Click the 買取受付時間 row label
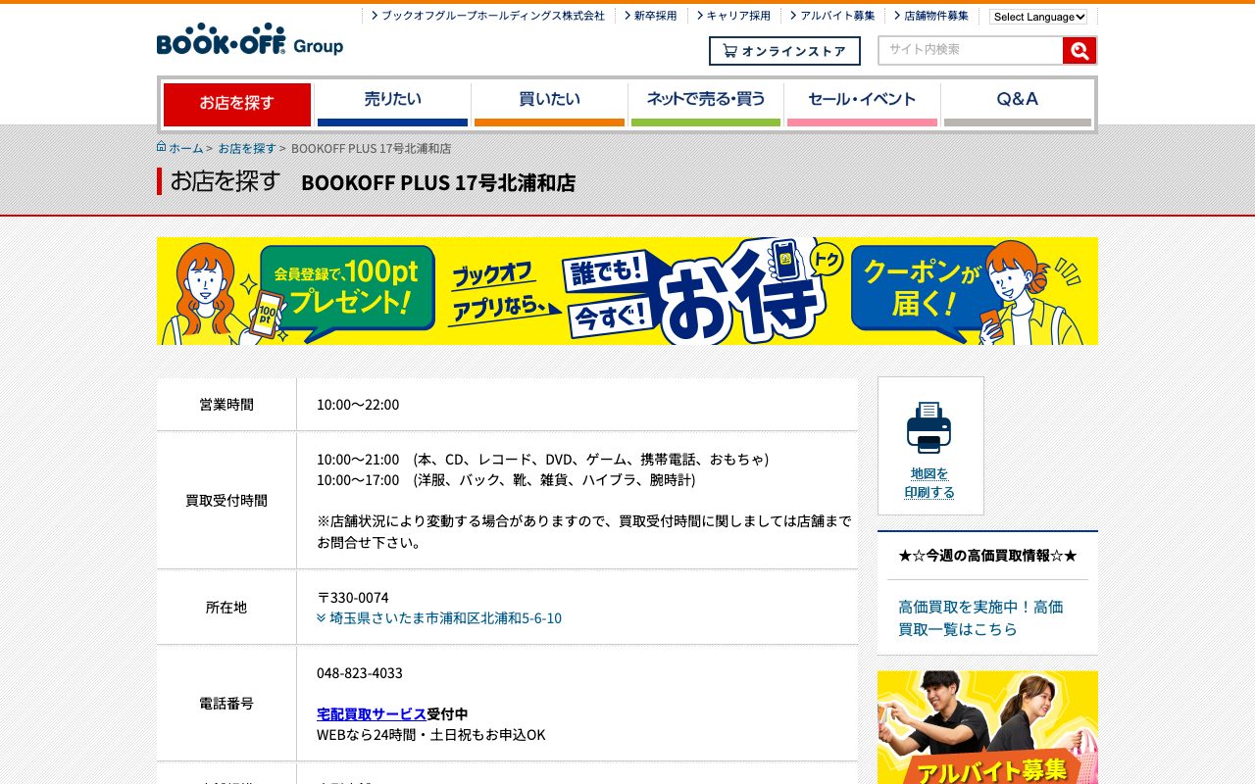 coord(226,501)
